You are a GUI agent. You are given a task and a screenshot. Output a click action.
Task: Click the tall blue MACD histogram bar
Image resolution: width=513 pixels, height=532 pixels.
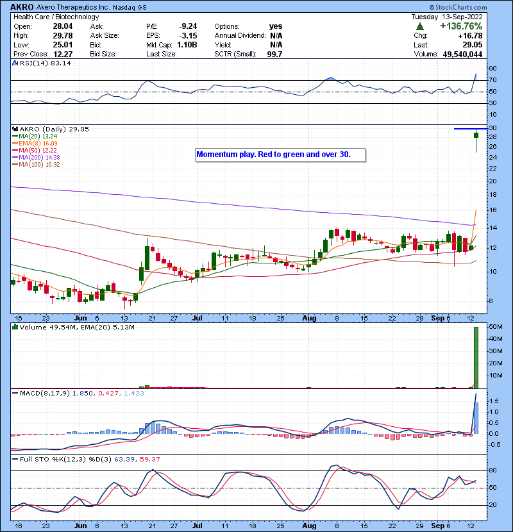[x=476, y=418]
